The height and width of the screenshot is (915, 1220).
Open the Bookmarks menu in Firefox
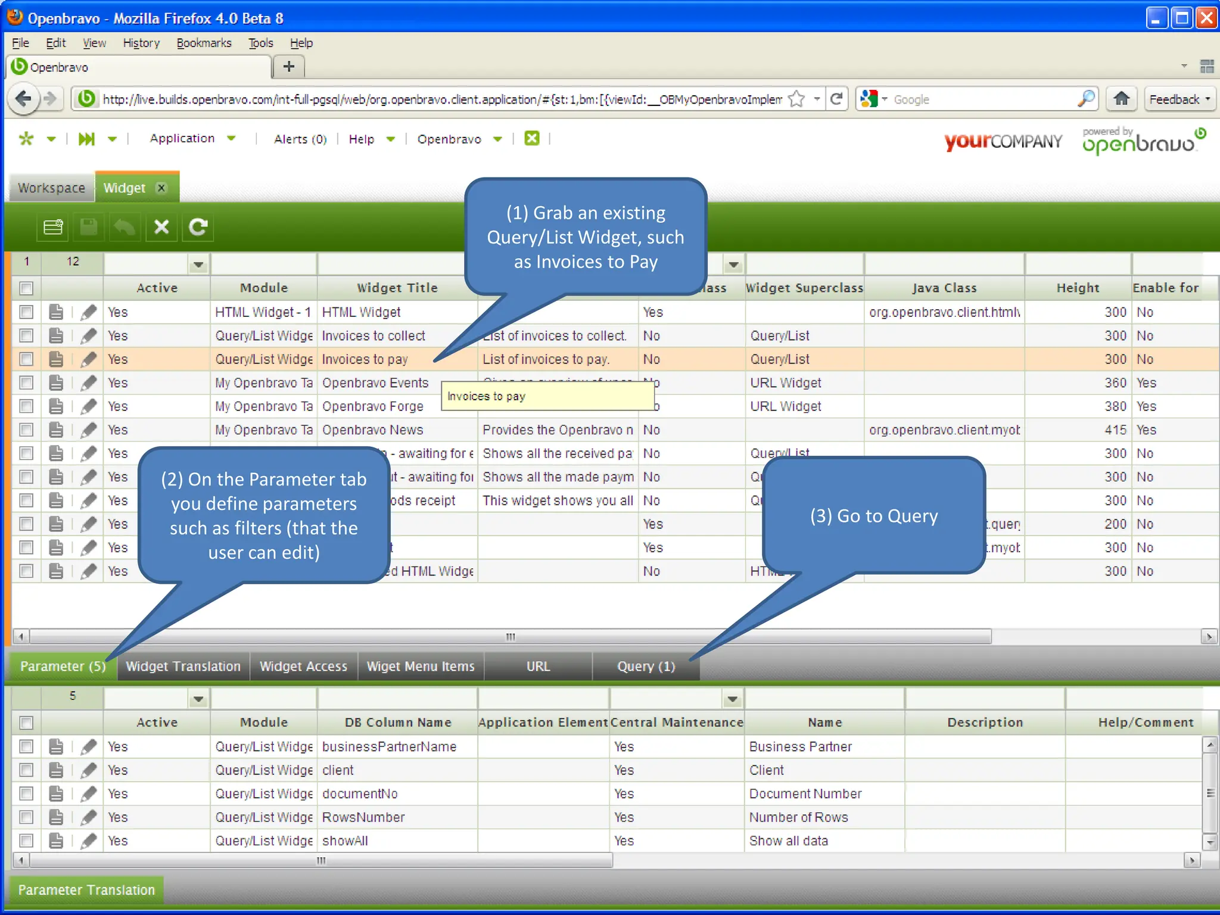(x=204, y=43)
